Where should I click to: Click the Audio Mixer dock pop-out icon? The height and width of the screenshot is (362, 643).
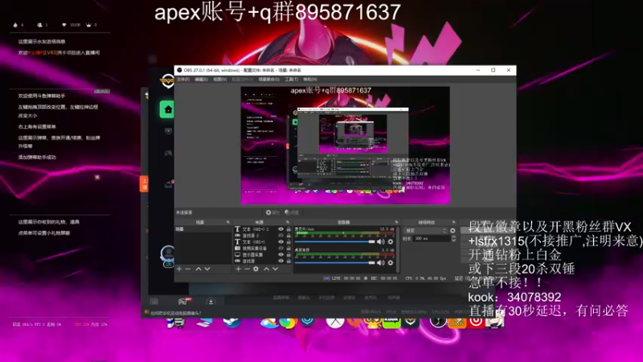point(396,222)
